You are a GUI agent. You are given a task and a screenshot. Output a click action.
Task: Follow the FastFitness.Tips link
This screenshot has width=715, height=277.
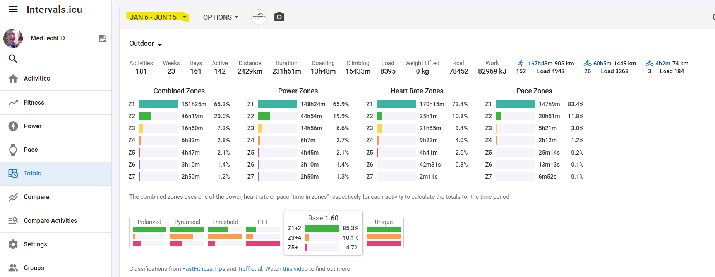point(203,269)
